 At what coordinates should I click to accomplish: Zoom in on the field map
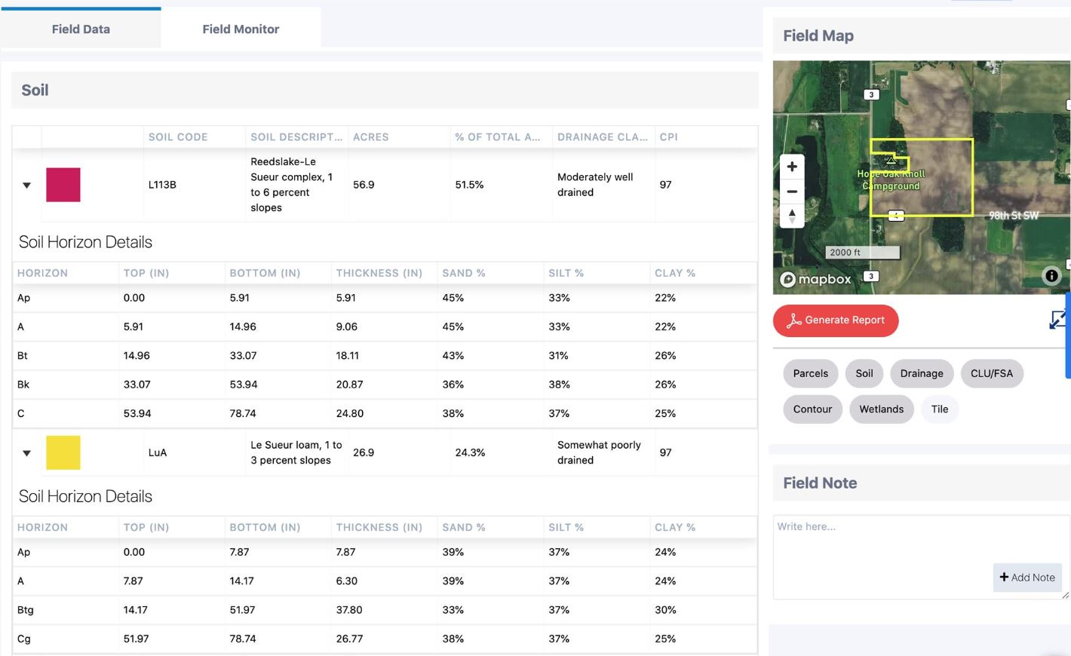[792, 167]
